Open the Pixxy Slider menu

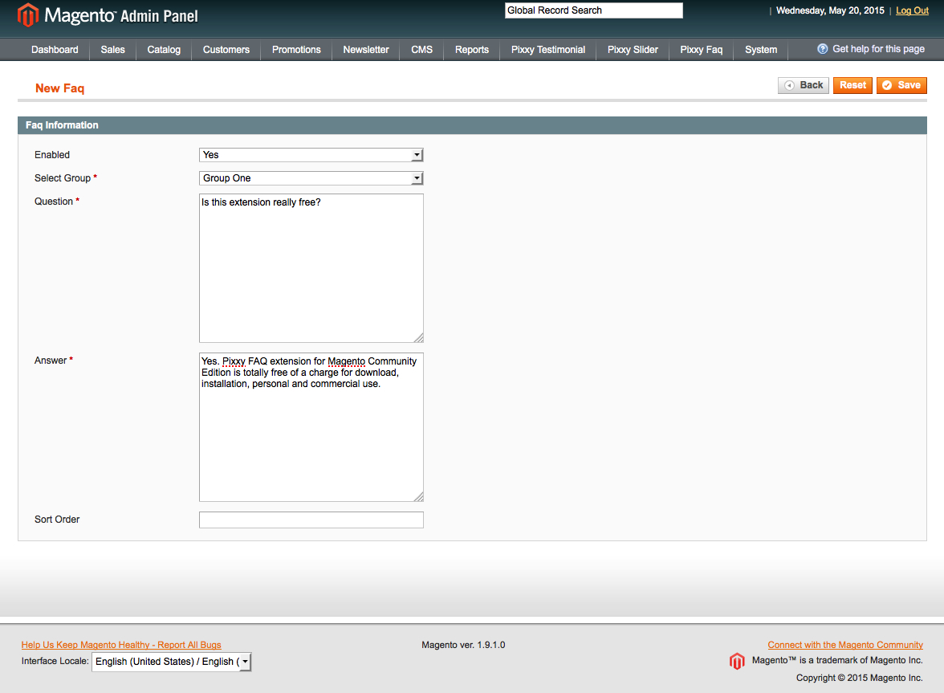[633, 49]
